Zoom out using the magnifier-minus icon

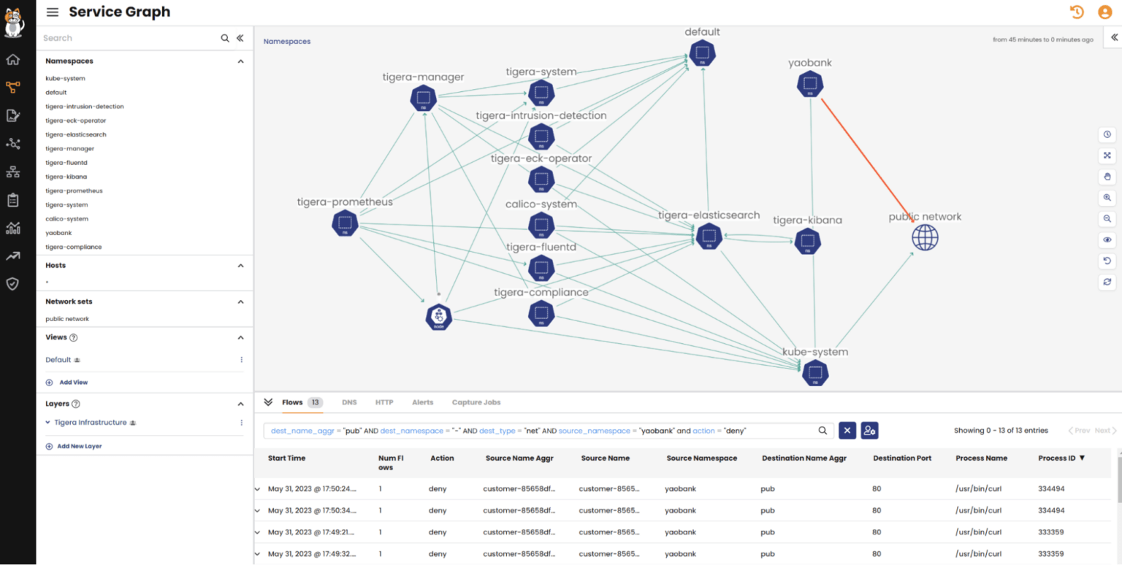1107,218
